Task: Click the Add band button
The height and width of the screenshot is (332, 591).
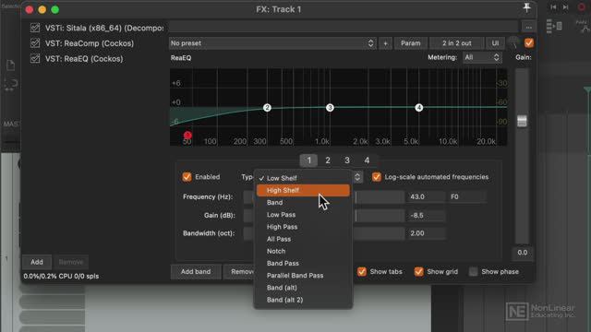Action: (x=196, y=272)
